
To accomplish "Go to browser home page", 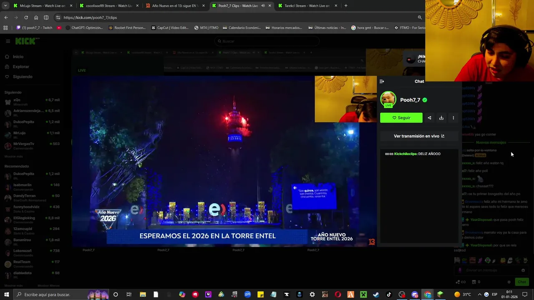I will [x=36, y=17].
